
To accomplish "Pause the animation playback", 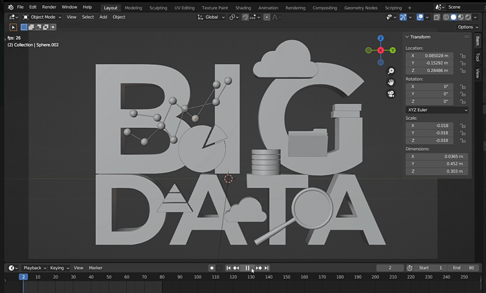I will point(247,268).
